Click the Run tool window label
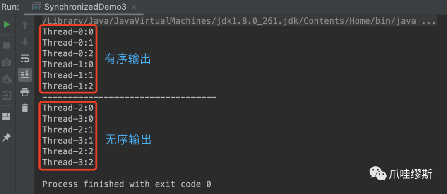Image resolution: width=447 pixels, height=194 pixels. pyautogui.click(x=10, y=7)
